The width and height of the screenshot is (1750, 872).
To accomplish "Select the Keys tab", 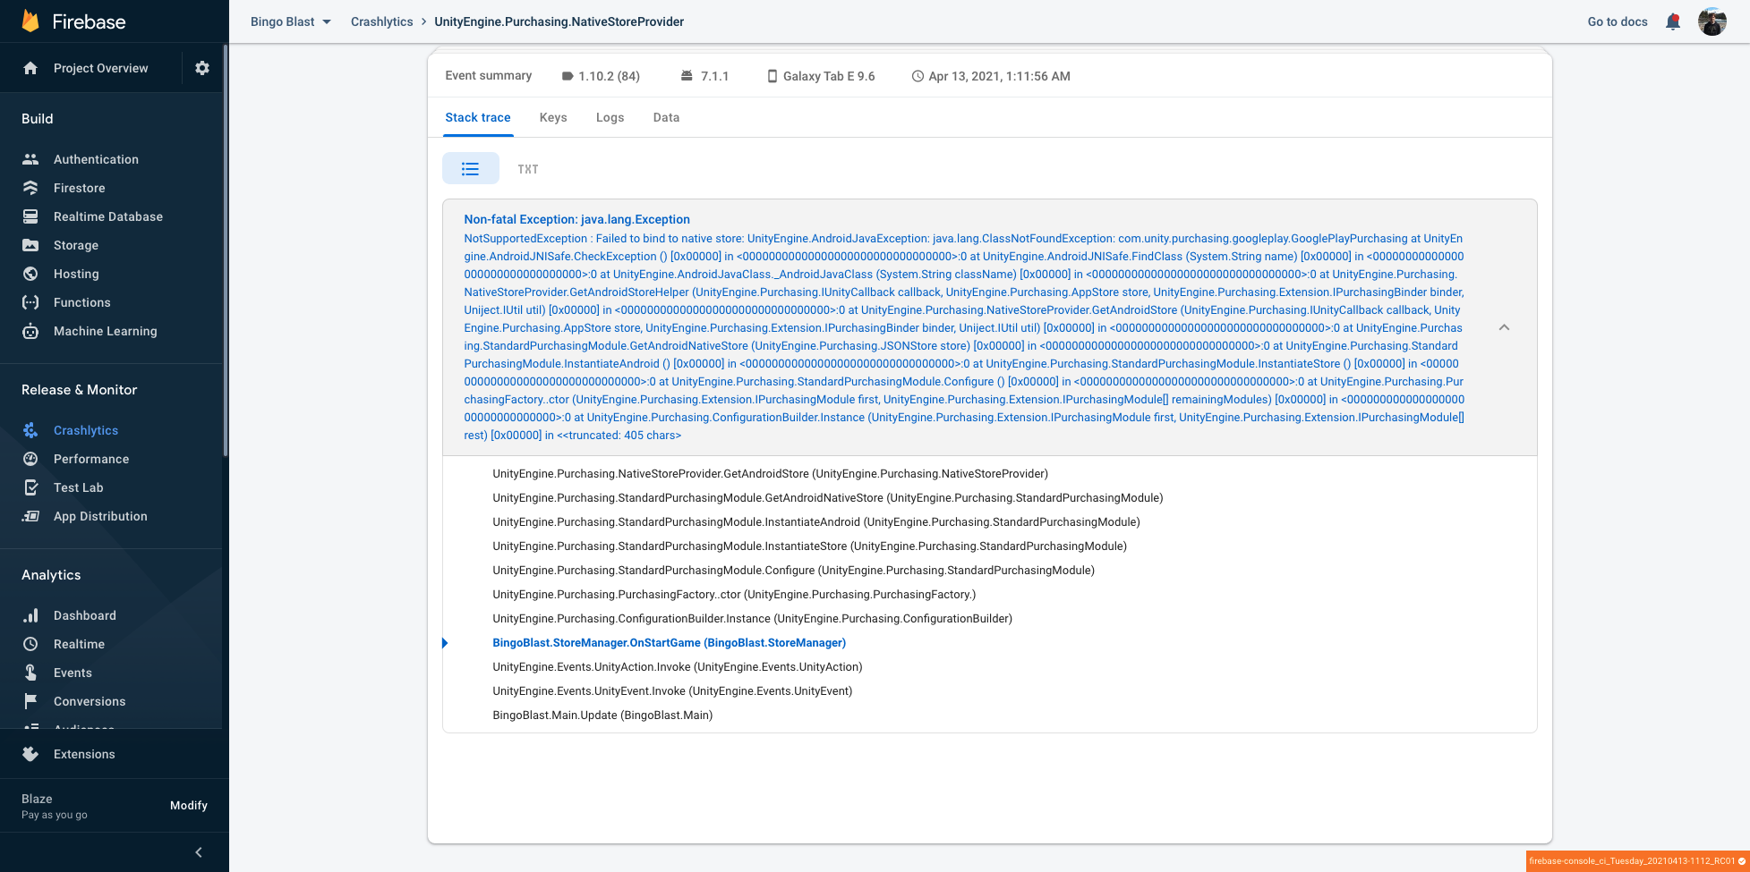I will click(x=553, y=117).
